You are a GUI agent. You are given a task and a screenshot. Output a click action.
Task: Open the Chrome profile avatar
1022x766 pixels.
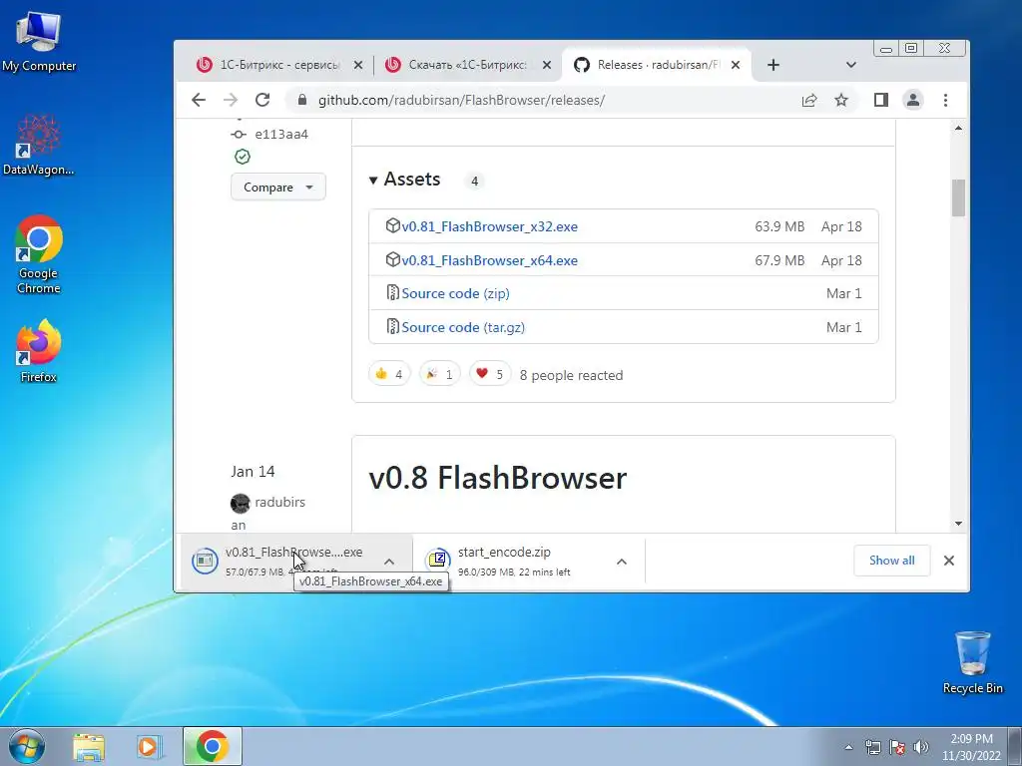click(913, 100)
